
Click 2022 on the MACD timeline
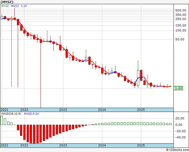[x=24, y=145]
